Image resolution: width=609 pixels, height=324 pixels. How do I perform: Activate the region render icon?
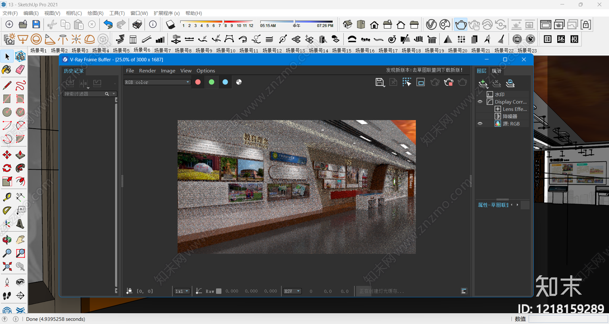pos(421,82)
